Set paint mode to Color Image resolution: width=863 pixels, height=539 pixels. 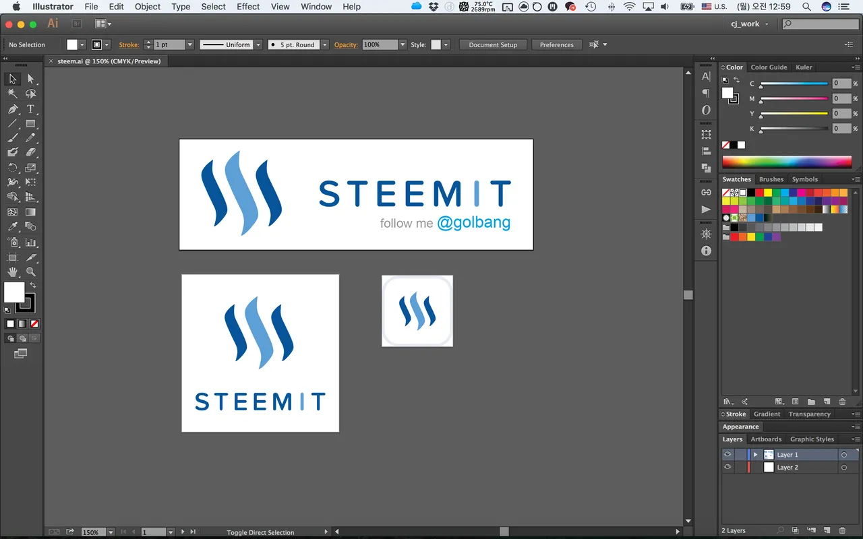(x=10, y=324)
